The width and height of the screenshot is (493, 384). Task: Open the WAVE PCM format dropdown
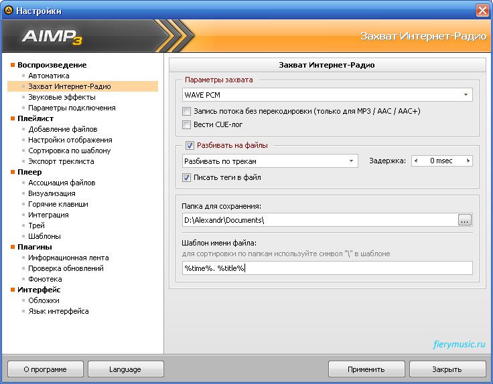coord(327,95)
